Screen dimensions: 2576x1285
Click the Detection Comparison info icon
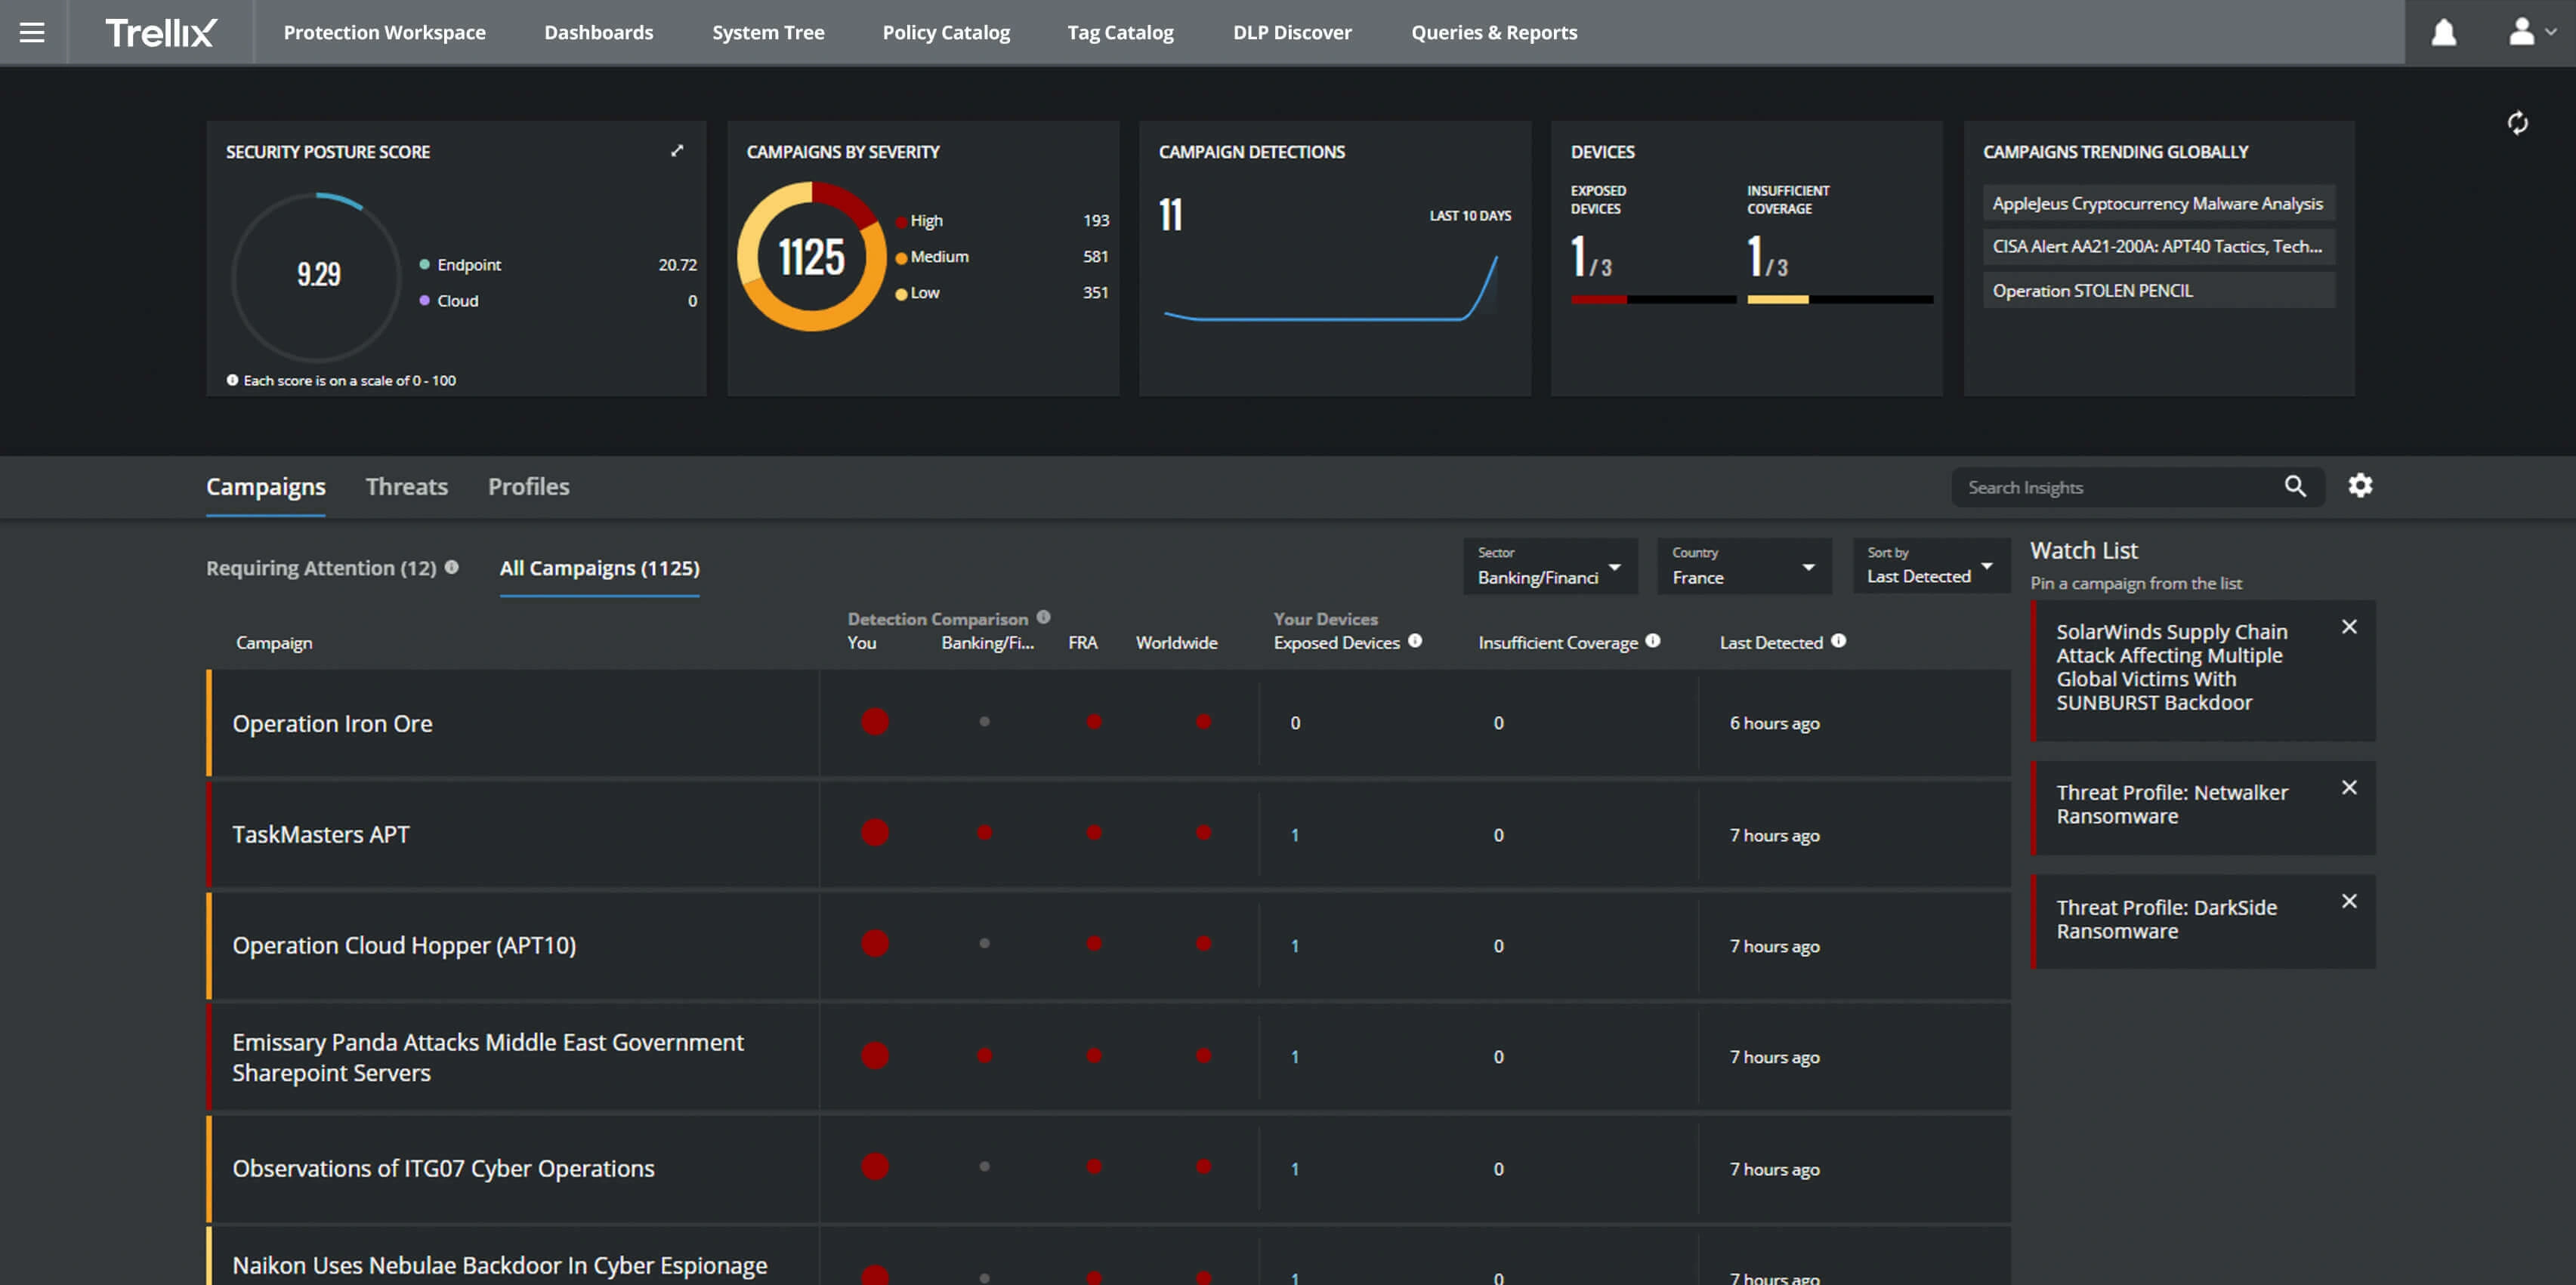(x=1043, y=618)
